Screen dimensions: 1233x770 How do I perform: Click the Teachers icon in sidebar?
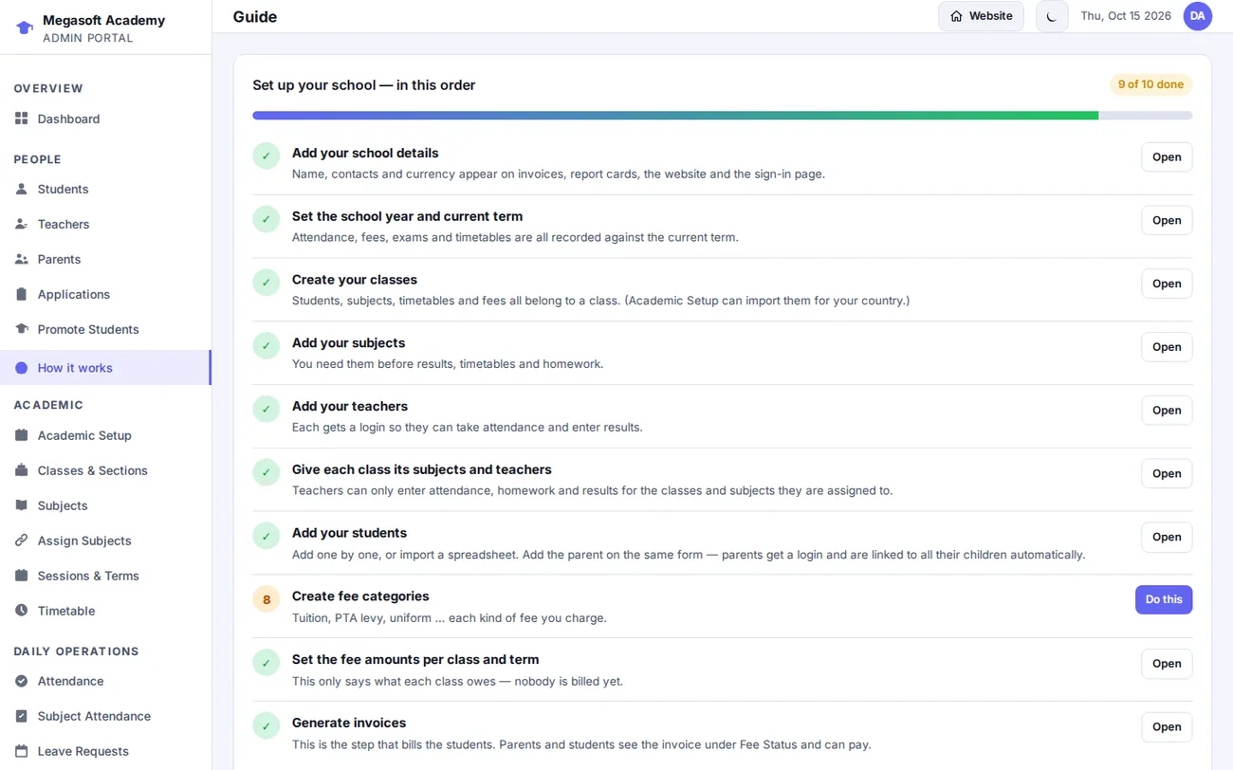(22, 224)
